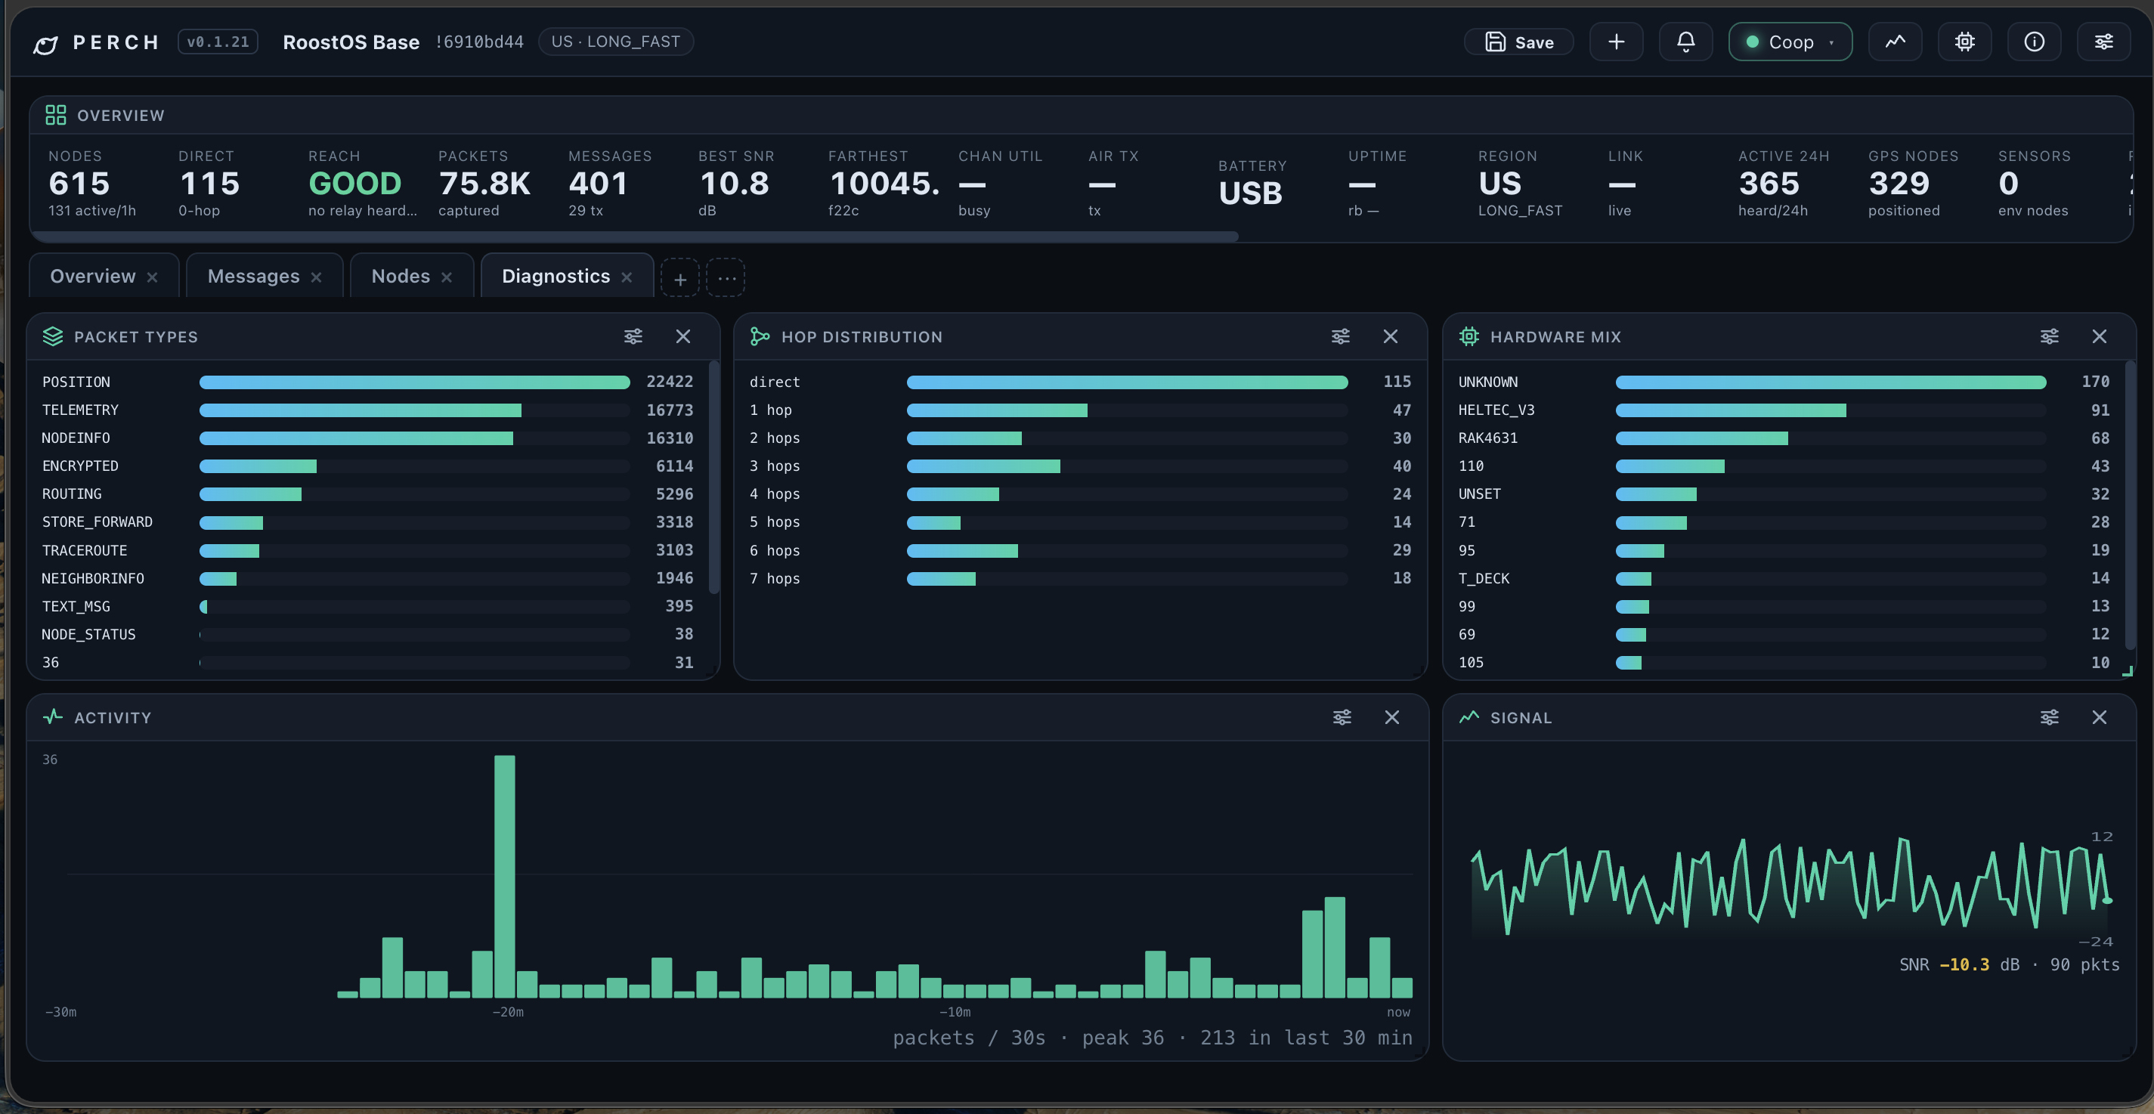The width and height of the screenshot is (2154, 1114).
Task: Close the Packet Types panel
Action: (683, 336)
